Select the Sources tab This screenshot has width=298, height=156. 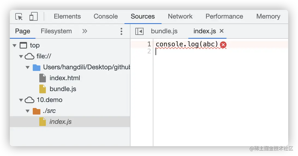(x=143, y=16)
